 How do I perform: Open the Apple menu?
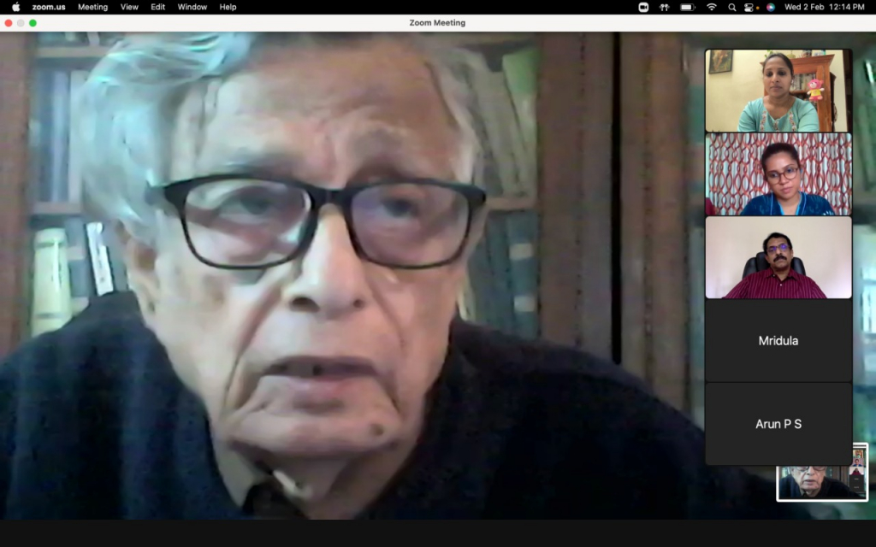pos(15,7)
